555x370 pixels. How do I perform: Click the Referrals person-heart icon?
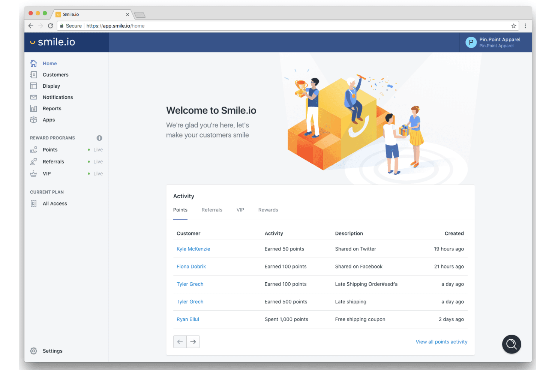(33, 162)
